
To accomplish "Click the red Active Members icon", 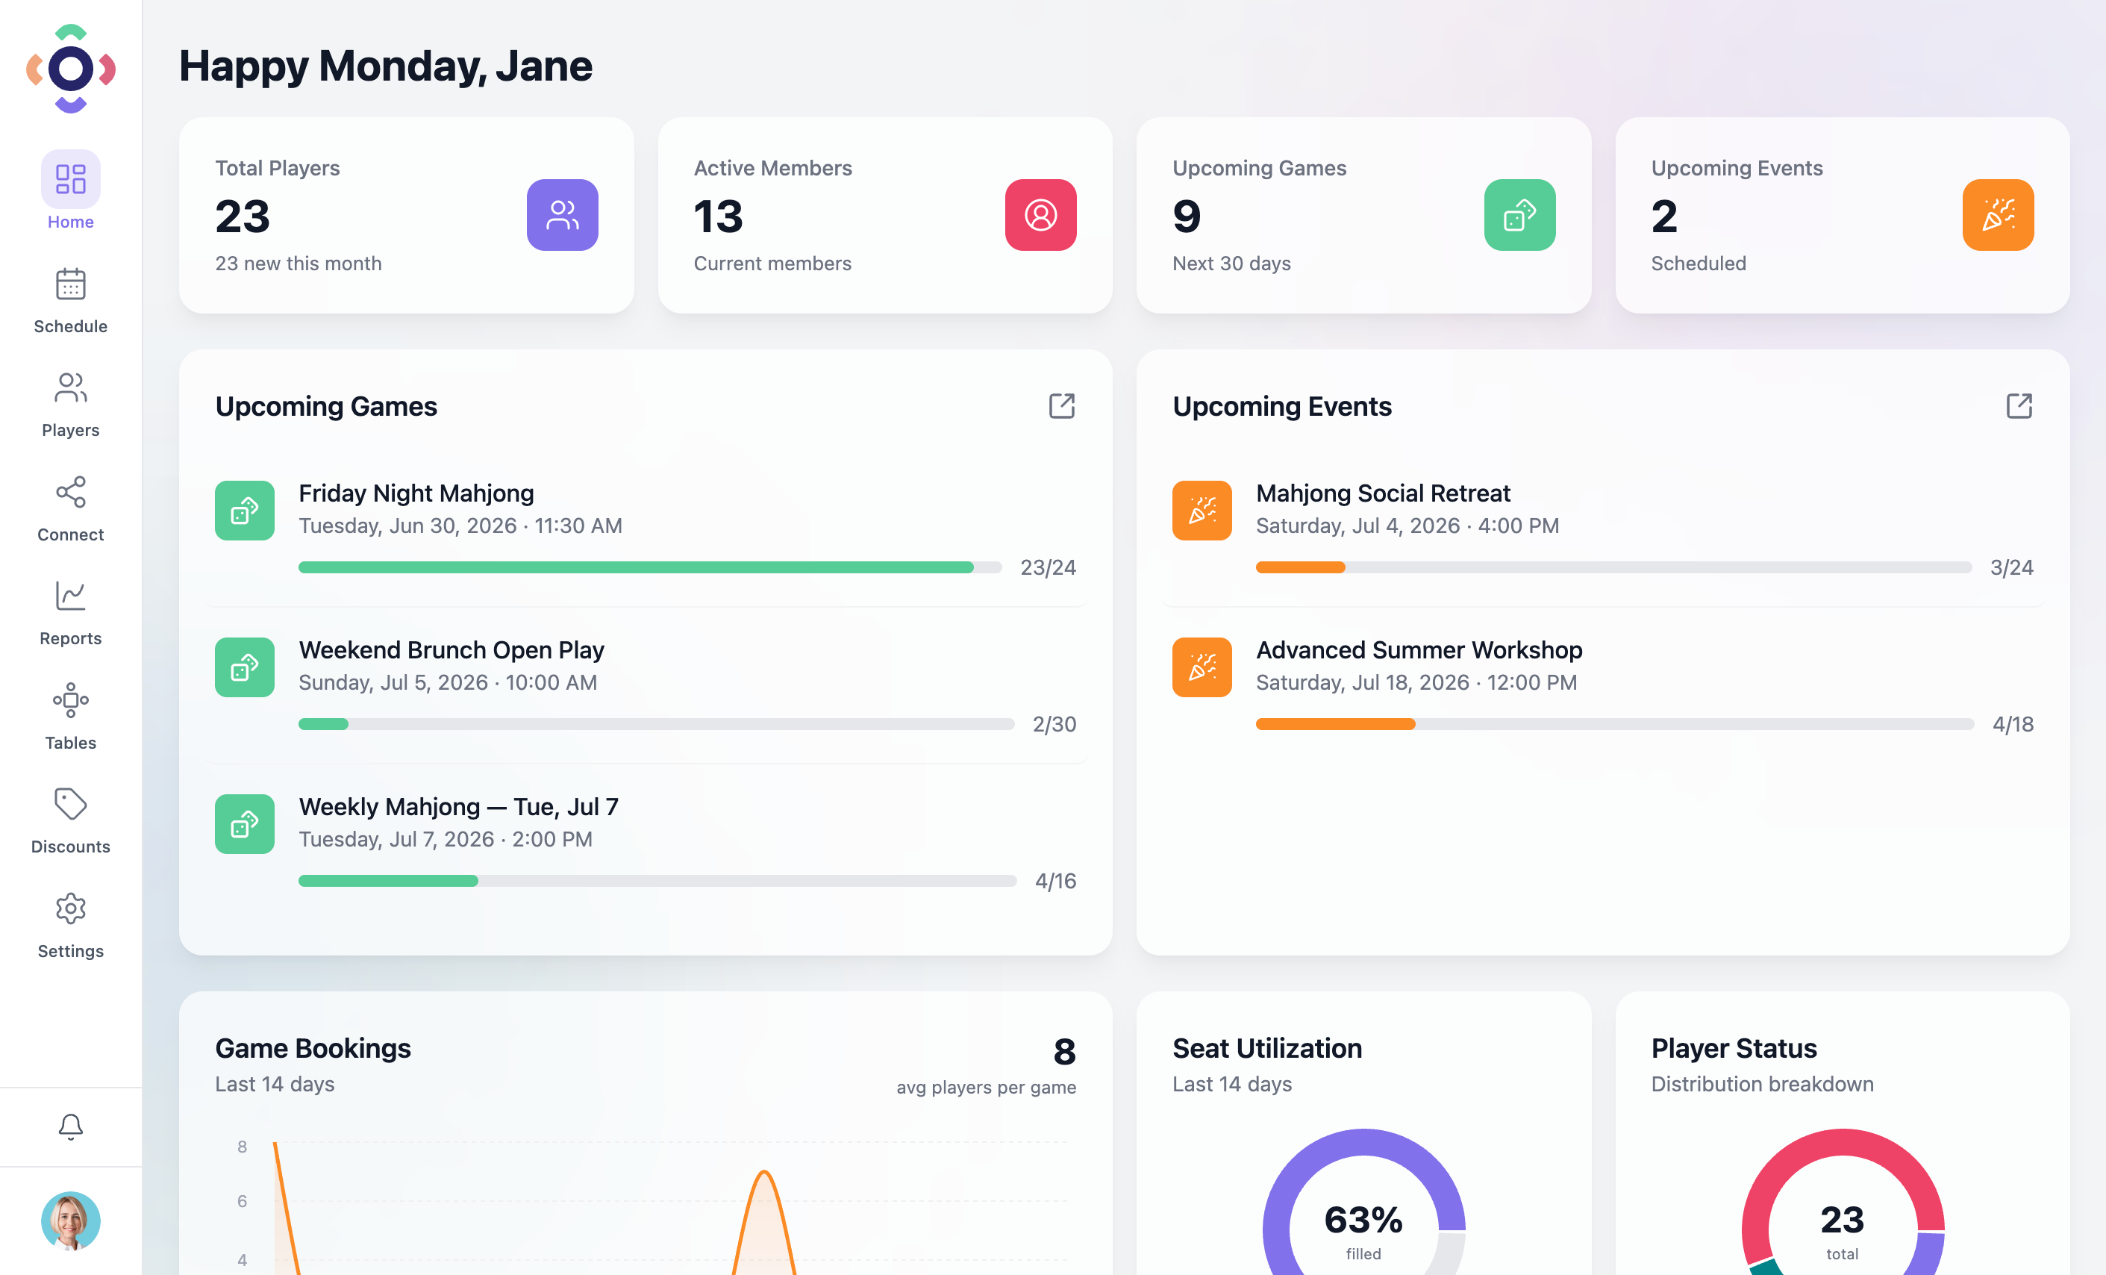I will click(x=1041, y=215).
